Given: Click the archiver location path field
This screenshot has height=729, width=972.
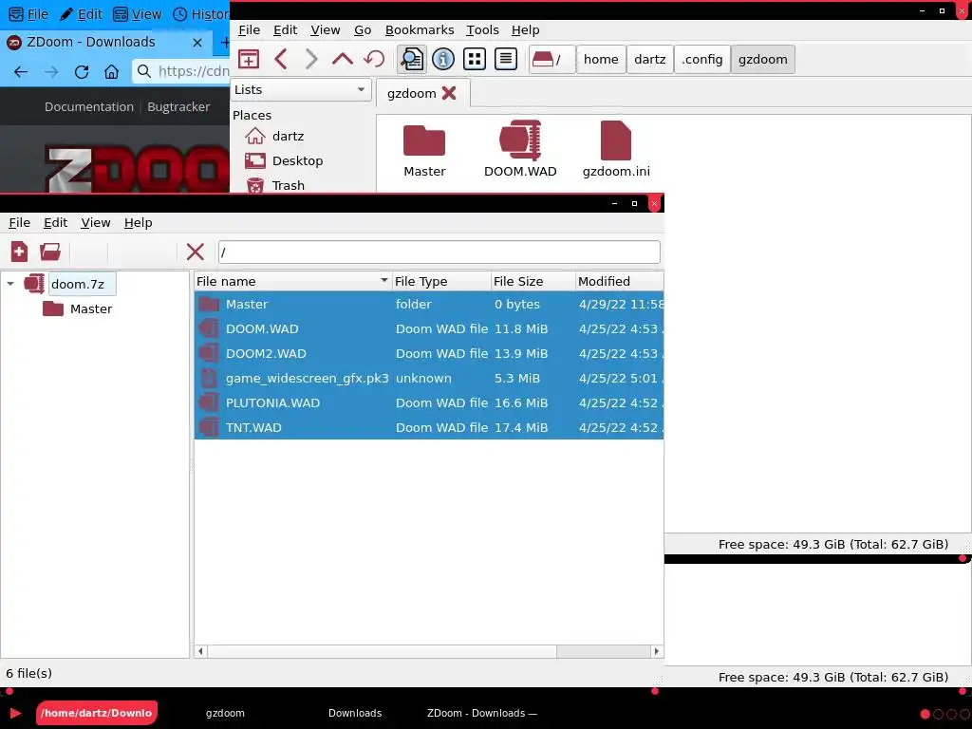Looking at the screenshot, I should tap(439, 252).
